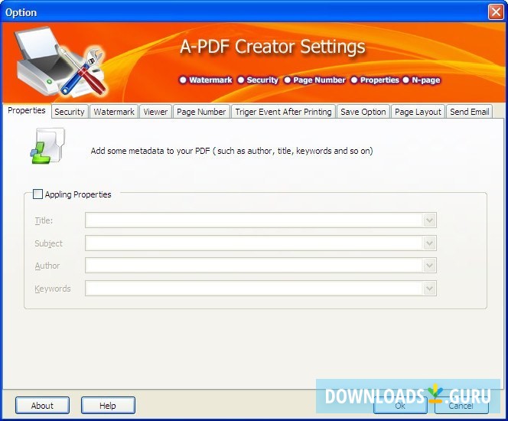This screenshot has height=421, width=508.
Task: Select the Properties tab
Action: tap(27, 110)
